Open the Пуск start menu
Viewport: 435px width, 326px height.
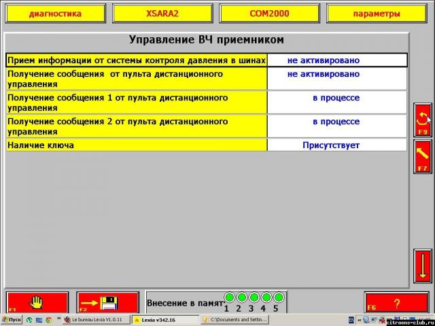12,320
